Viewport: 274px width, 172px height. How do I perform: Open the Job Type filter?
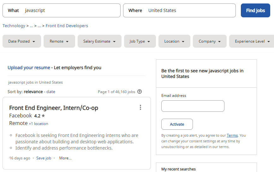(x=140, y=41)
